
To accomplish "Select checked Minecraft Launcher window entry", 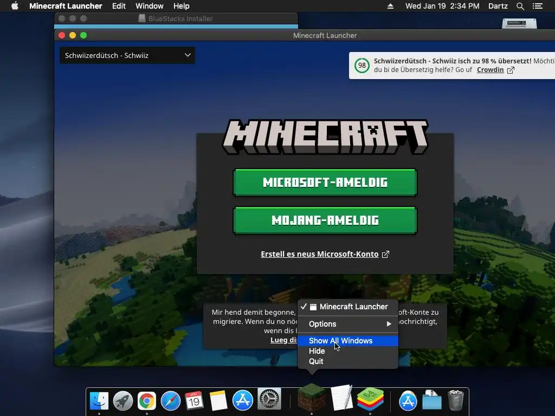I will point(348,307).
